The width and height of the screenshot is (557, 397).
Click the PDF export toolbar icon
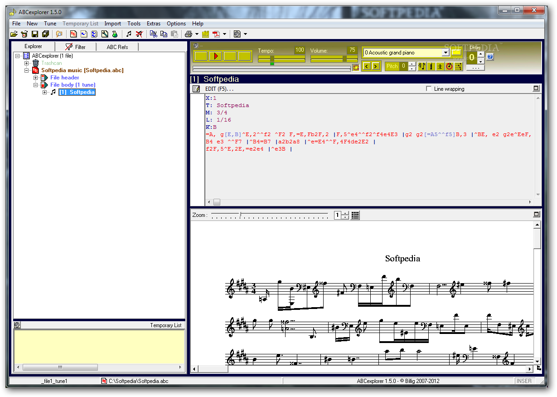click(x=217, y=34)
